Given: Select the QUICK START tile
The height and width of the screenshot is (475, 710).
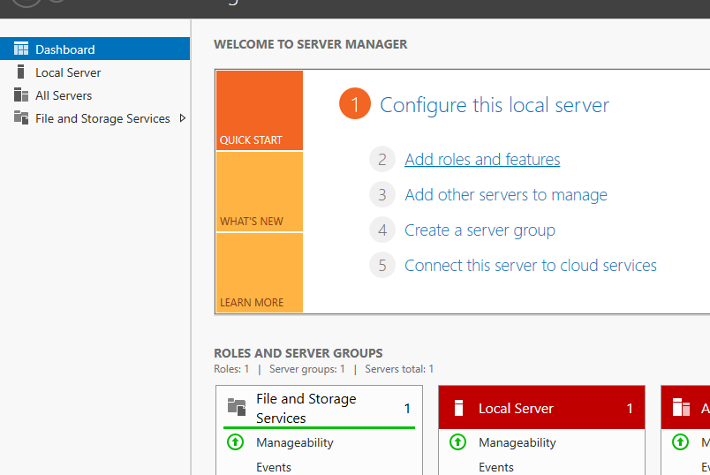Looking at the screenshot, I should coord(259,111).
